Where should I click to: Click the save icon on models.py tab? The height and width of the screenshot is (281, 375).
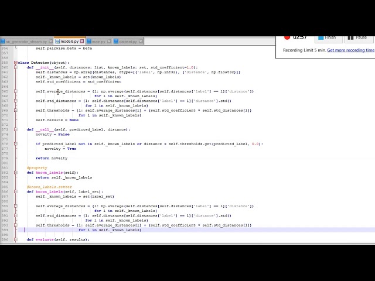[x=57, y=42]
